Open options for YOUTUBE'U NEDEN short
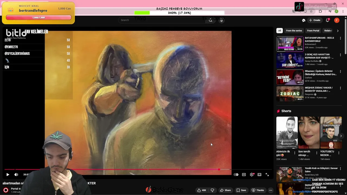 [x=339, y=153]
